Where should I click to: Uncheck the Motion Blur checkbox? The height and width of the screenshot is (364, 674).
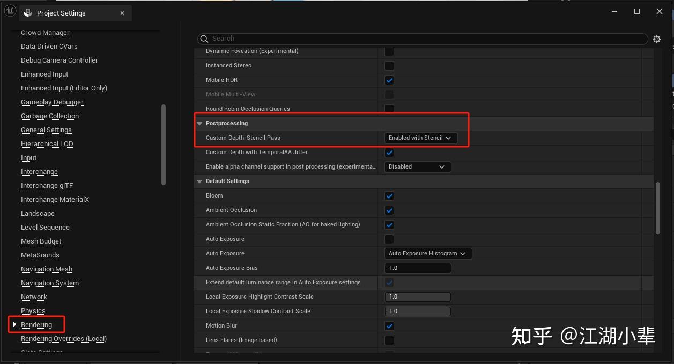click(389, 326)
